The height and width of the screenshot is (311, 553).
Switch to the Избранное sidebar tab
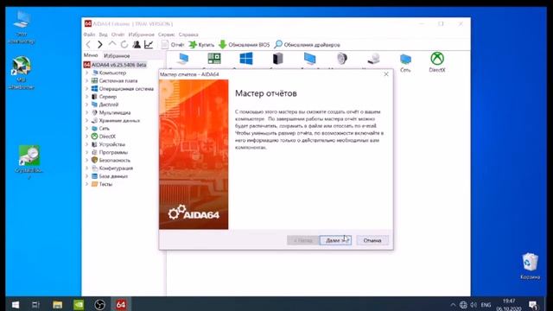[117, 55]
